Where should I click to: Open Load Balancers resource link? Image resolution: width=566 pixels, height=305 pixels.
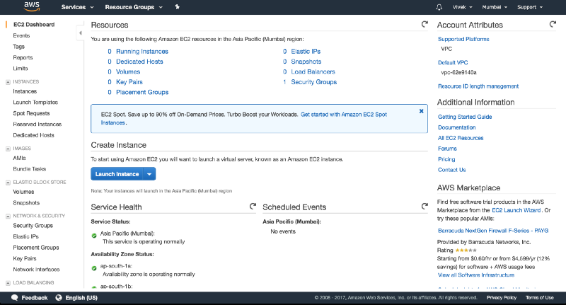point(313,71)
